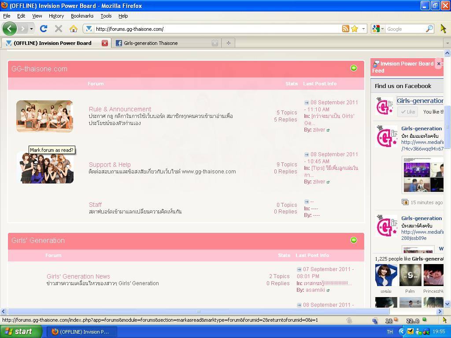Open the Support & Help forum

coord(110,165)
